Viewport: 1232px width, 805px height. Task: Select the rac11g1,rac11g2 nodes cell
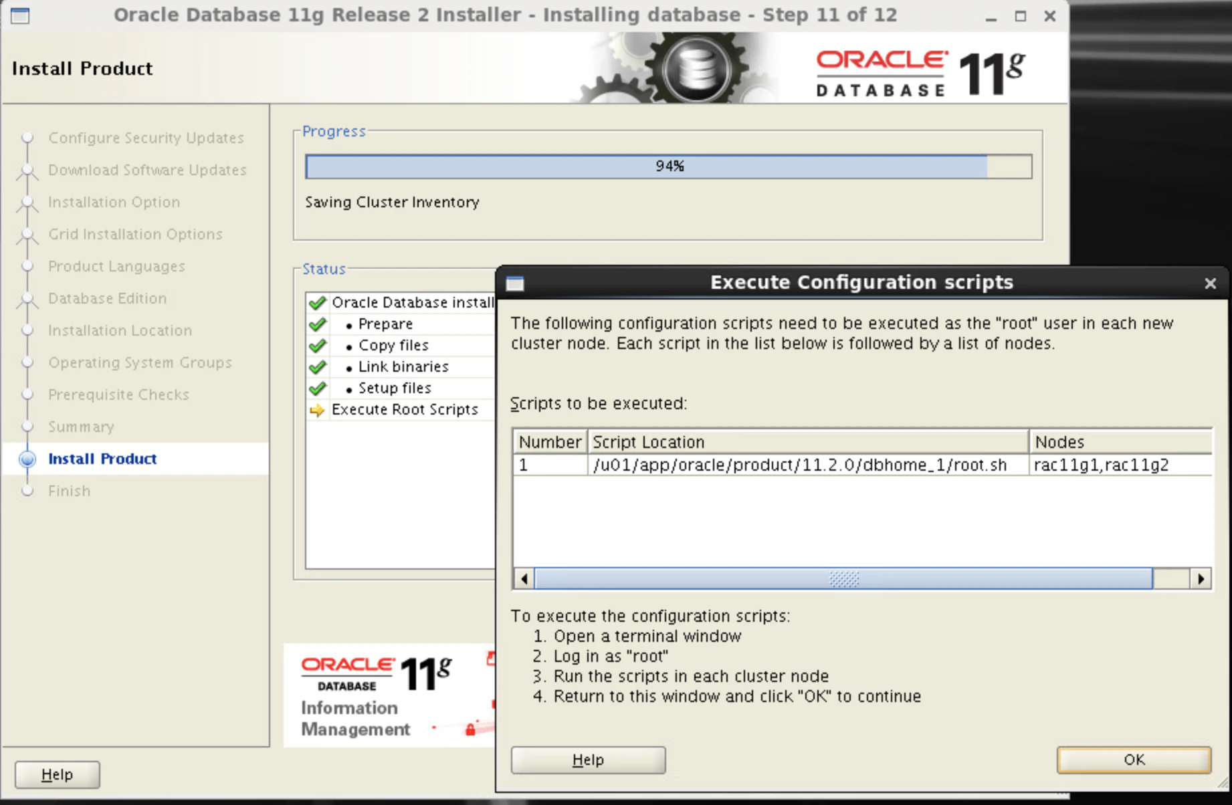(x=1120, y=465)
